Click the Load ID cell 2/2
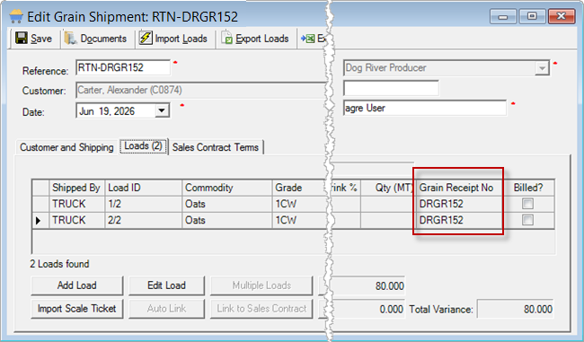The height and width of the screenshot is (342, 584). pyautogui.click(x=144, y=220)
